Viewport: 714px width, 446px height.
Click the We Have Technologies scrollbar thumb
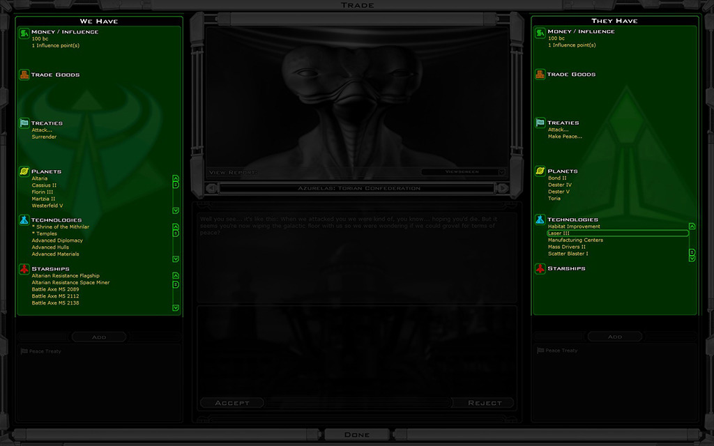click(x=176, y=233)
